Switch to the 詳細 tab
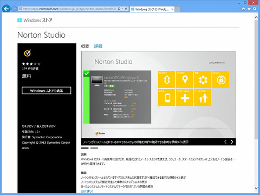This screenshot has width=260, height=195. click(x=98, y=46)
